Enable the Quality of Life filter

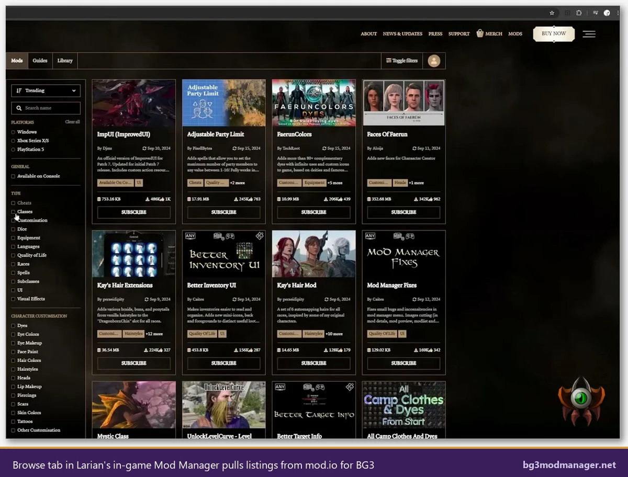coord(14,255)
